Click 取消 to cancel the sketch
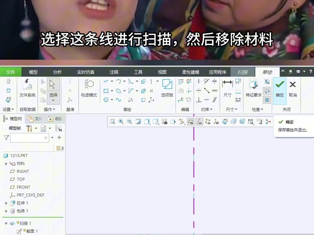 [x=292, y=87]
